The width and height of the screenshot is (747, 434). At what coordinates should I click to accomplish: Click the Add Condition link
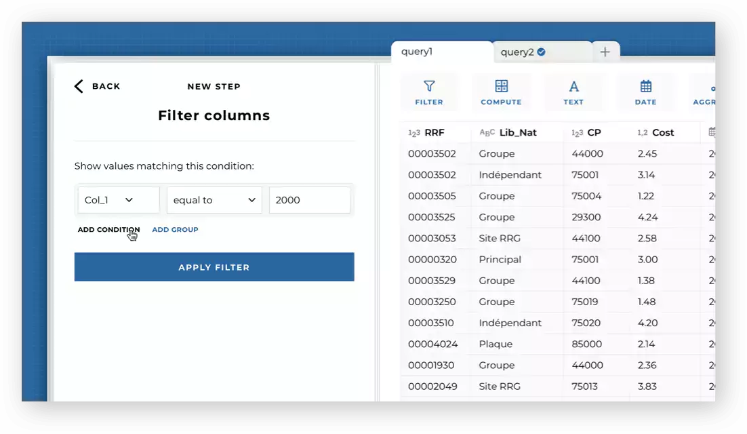108,230
